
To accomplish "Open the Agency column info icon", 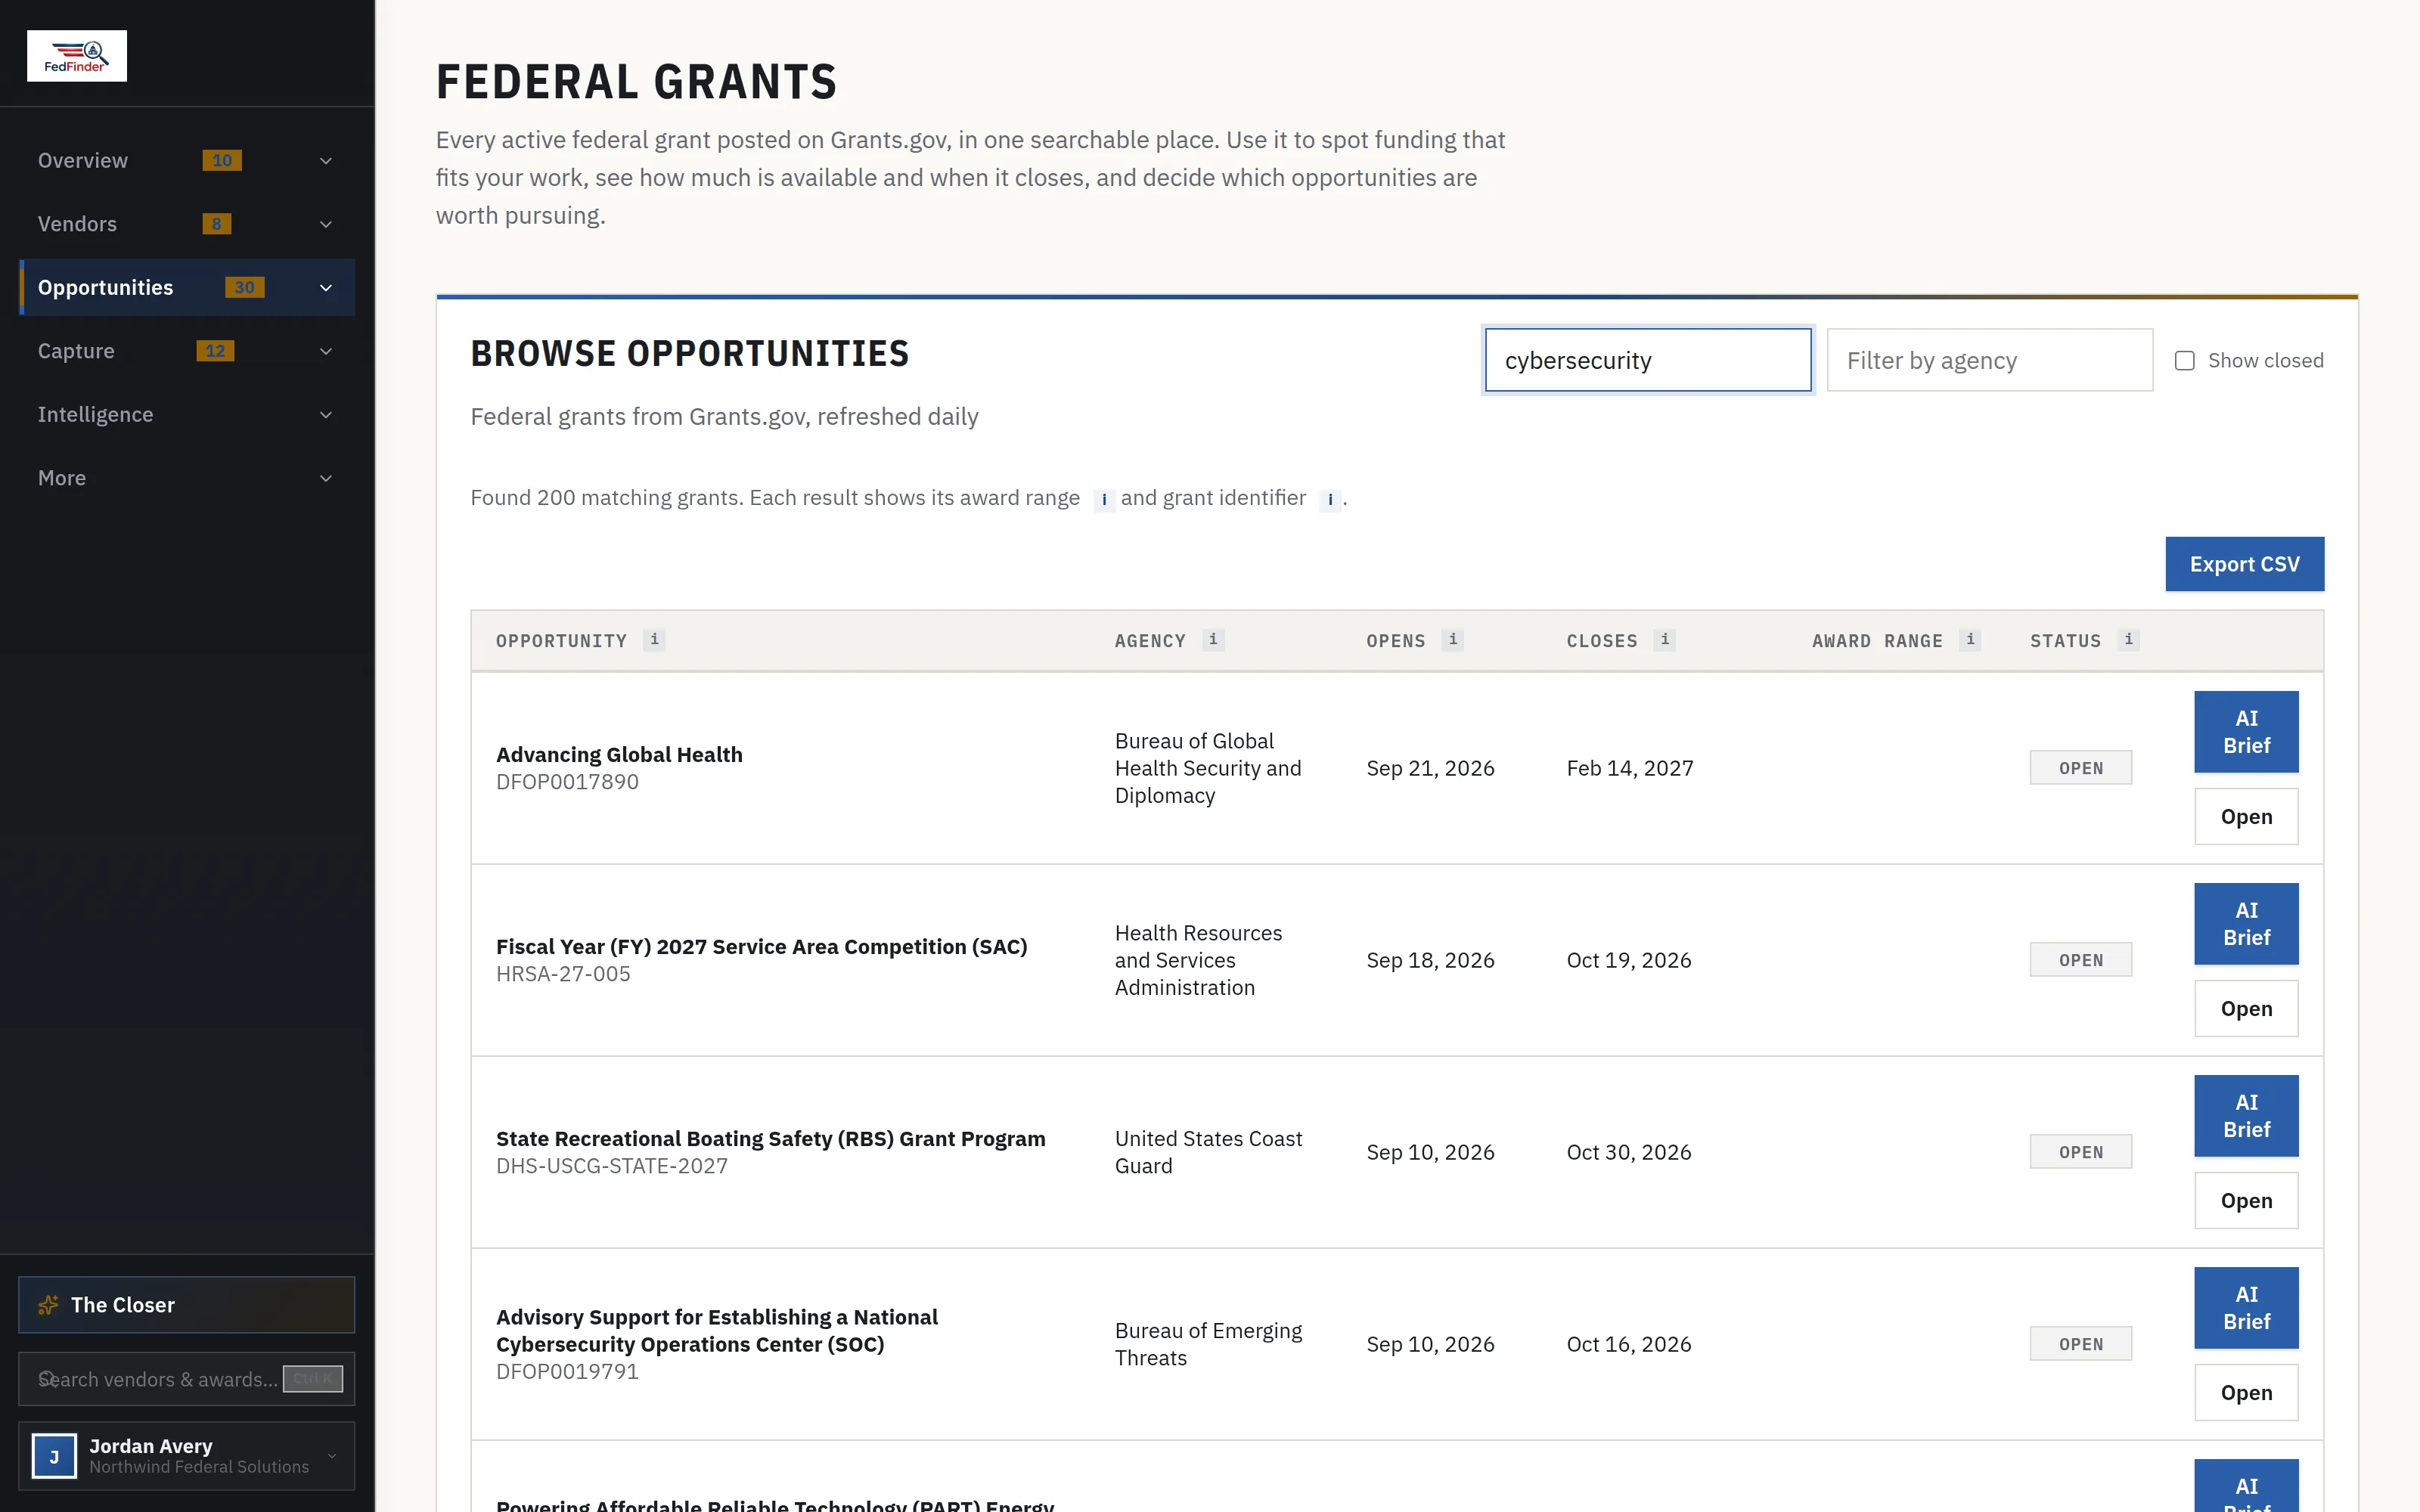I will pyautogui.click(x=1213, y=640).
